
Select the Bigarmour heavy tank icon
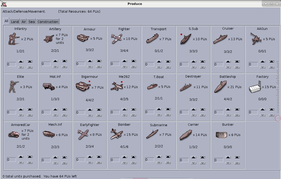[x=83, y=87]
